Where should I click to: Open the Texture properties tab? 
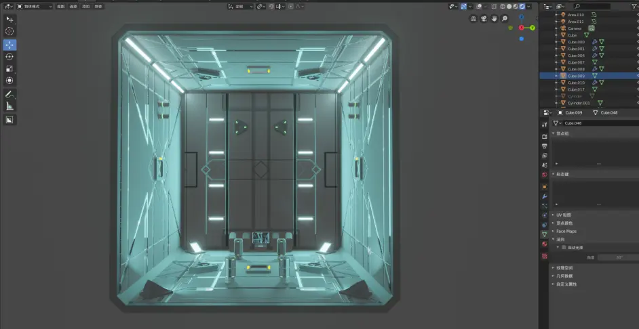545,256
